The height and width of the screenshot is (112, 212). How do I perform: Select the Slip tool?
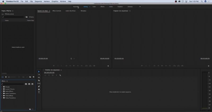click(x=39, y=84)
